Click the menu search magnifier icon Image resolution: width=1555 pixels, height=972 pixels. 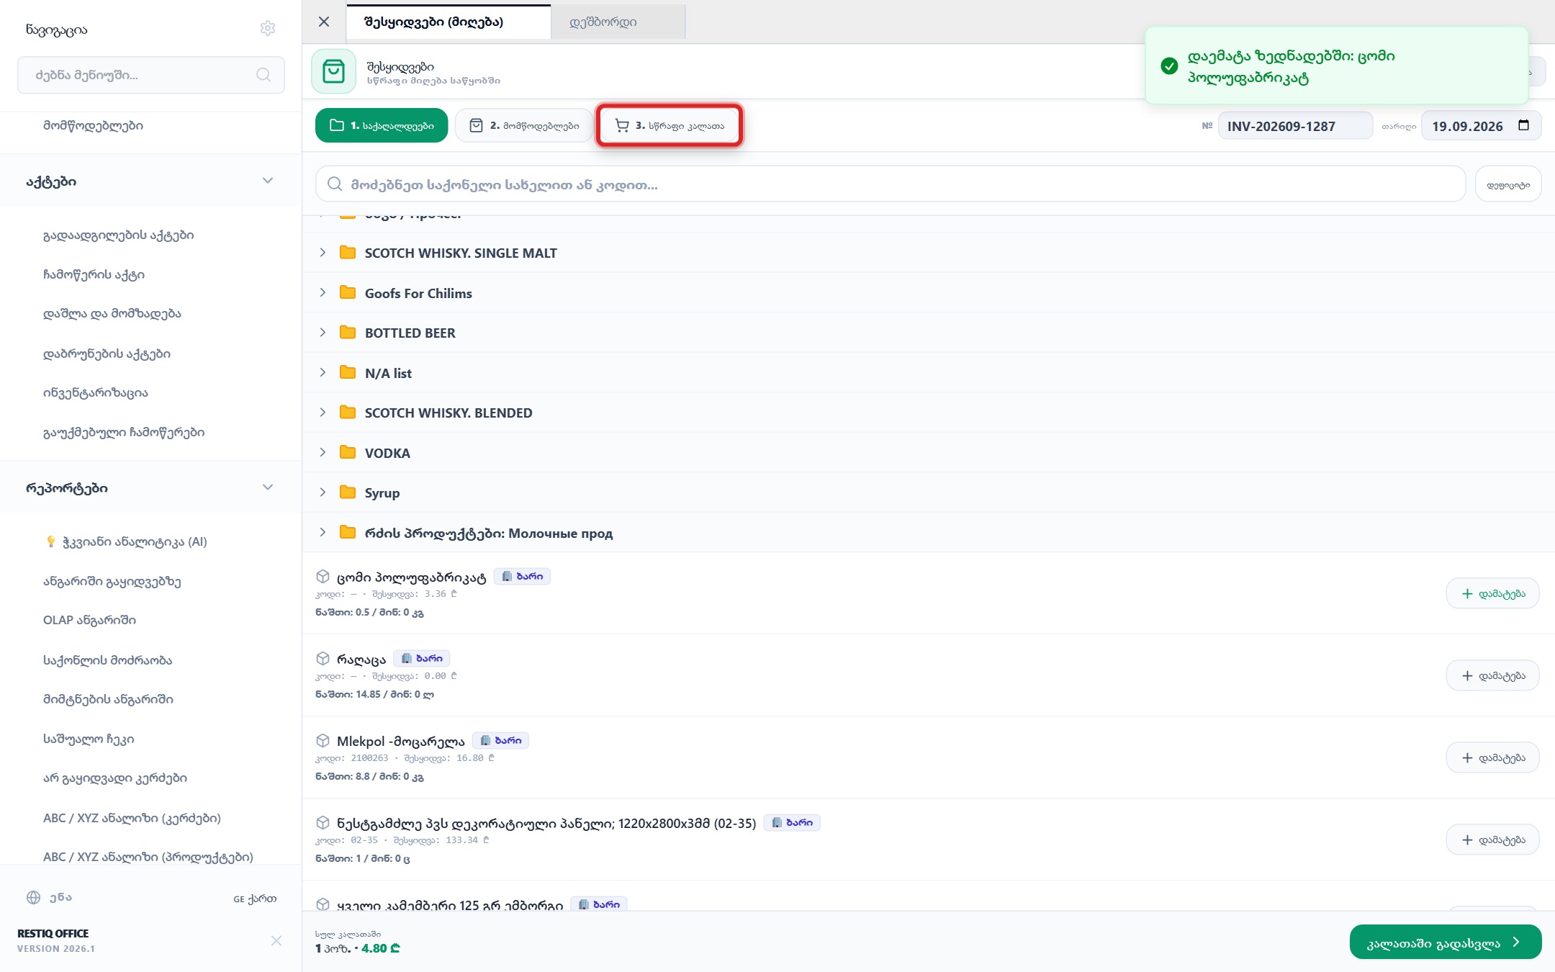[x=263, y=75]
